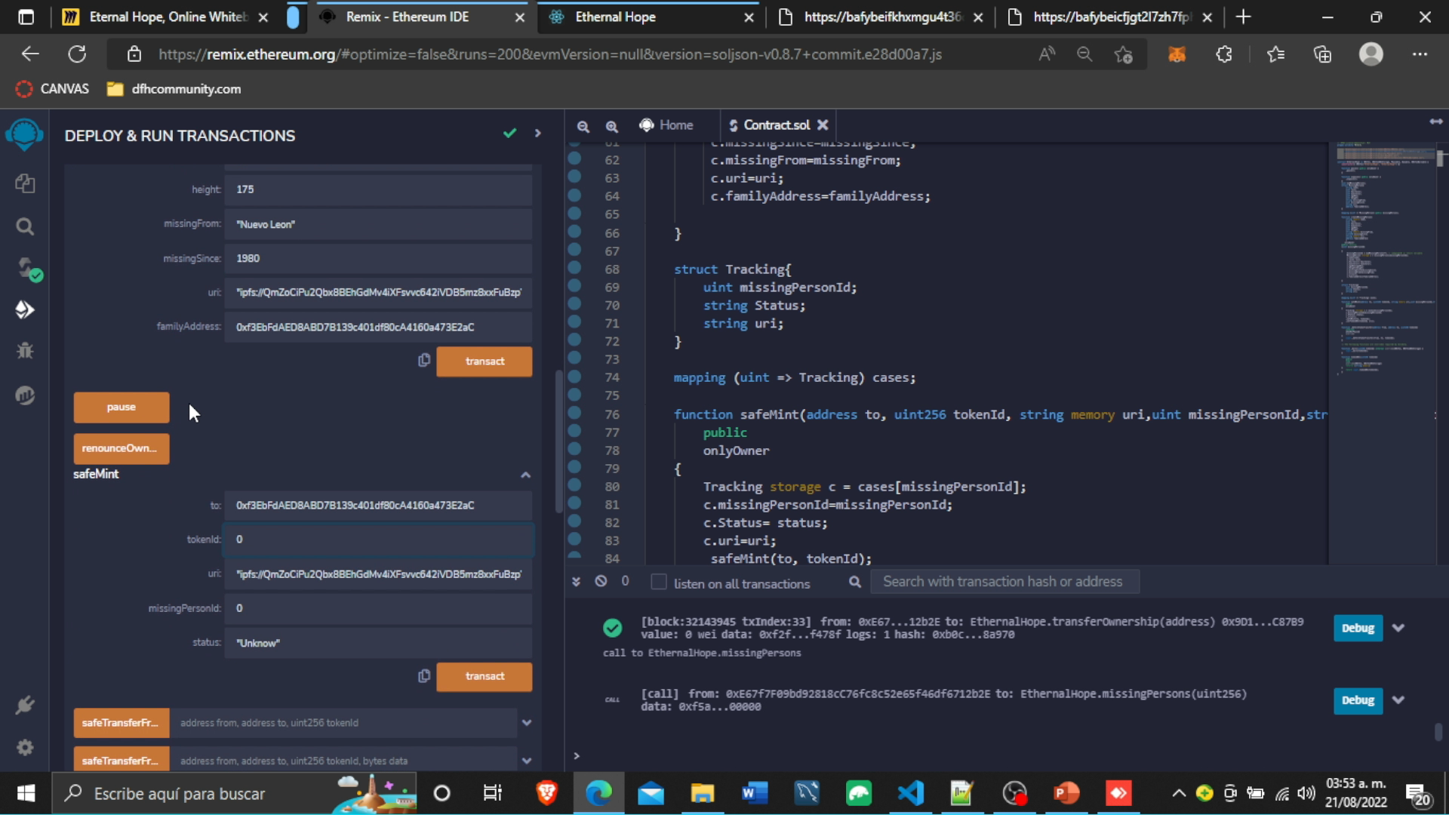Open MetaMask fox extension icon
Viewport: 1449px width, 815px height.
pyautogui.click(x=1177, y=54)
